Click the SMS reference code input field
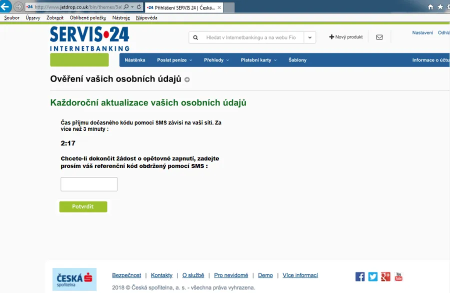This screenshot has height=293, width=450. [x=89, y=184]
